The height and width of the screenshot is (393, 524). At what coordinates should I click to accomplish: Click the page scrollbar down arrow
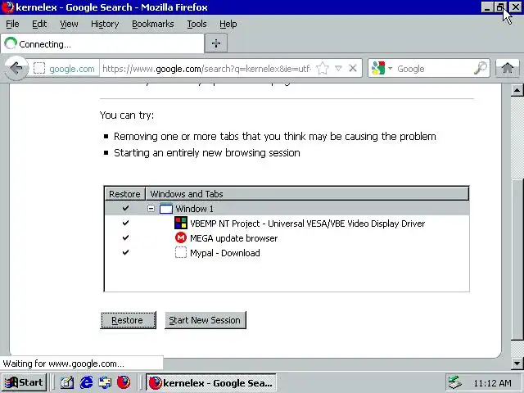tap(517, 363)
